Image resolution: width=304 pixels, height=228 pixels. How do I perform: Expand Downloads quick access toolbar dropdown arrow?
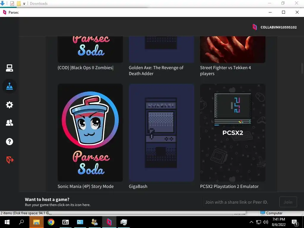(x=24, y=4)
